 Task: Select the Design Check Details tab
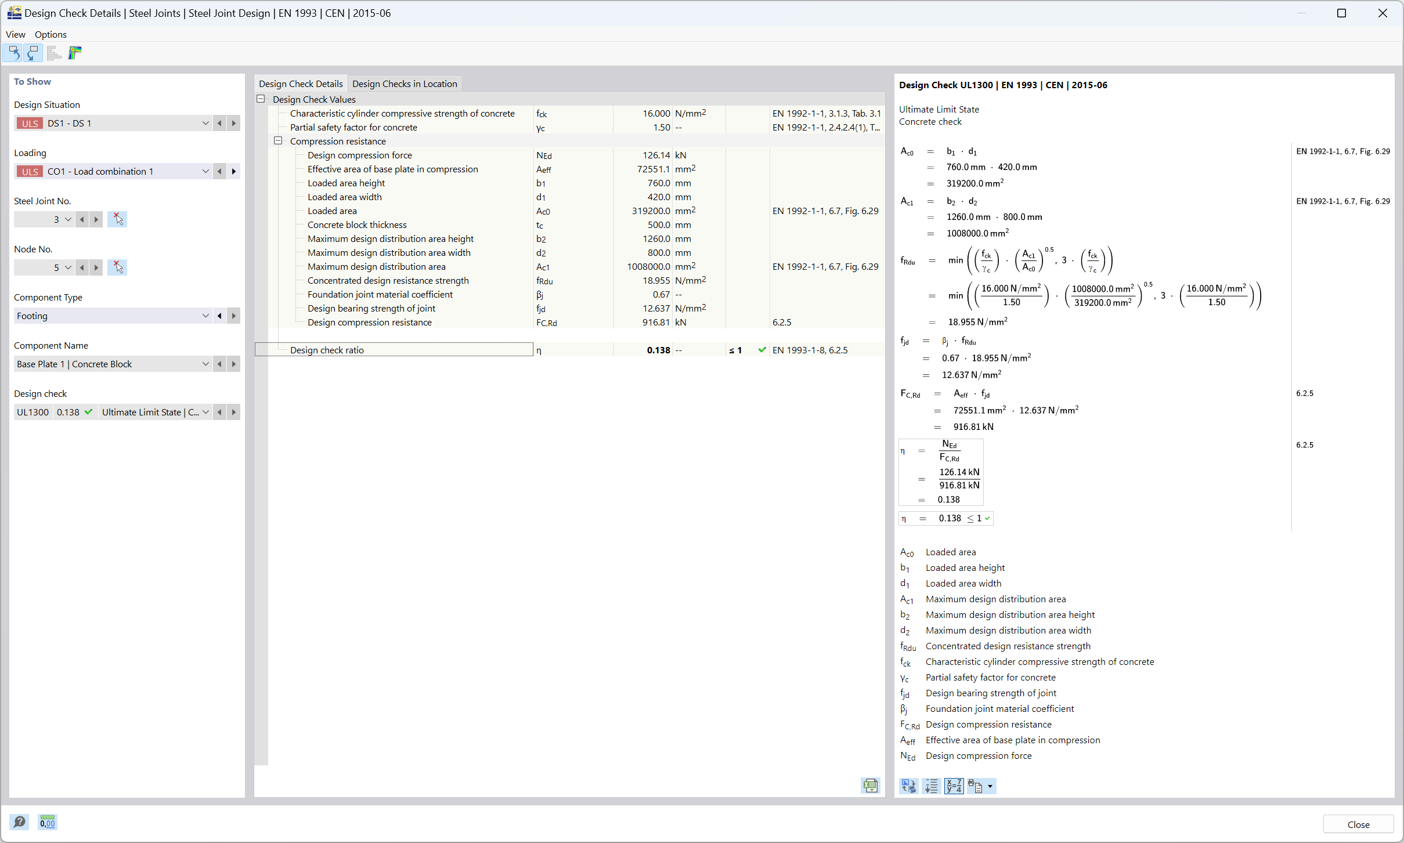click(x=302, y=82)
